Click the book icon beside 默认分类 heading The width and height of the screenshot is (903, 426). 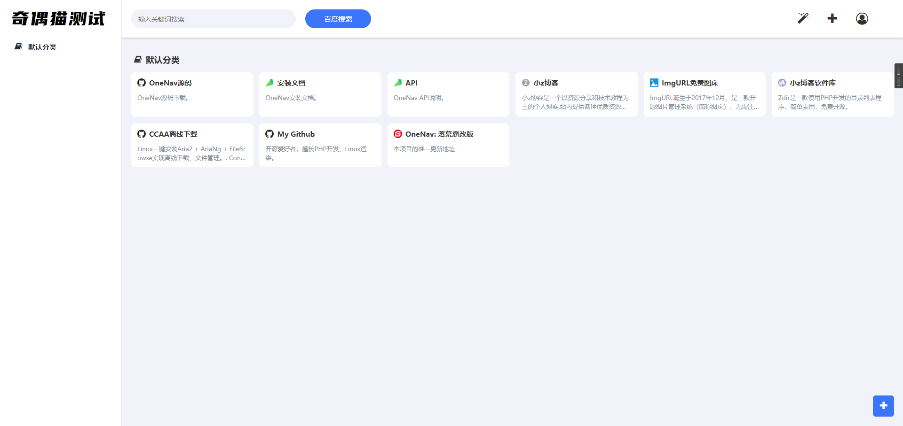pyautogui.click(x=138, y=60)
